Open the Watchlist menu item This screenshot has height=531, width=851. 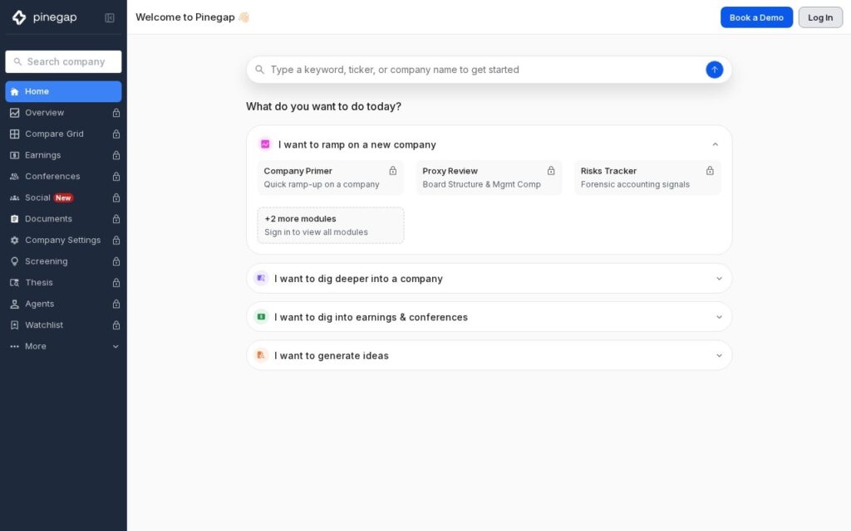coord(63,325)
